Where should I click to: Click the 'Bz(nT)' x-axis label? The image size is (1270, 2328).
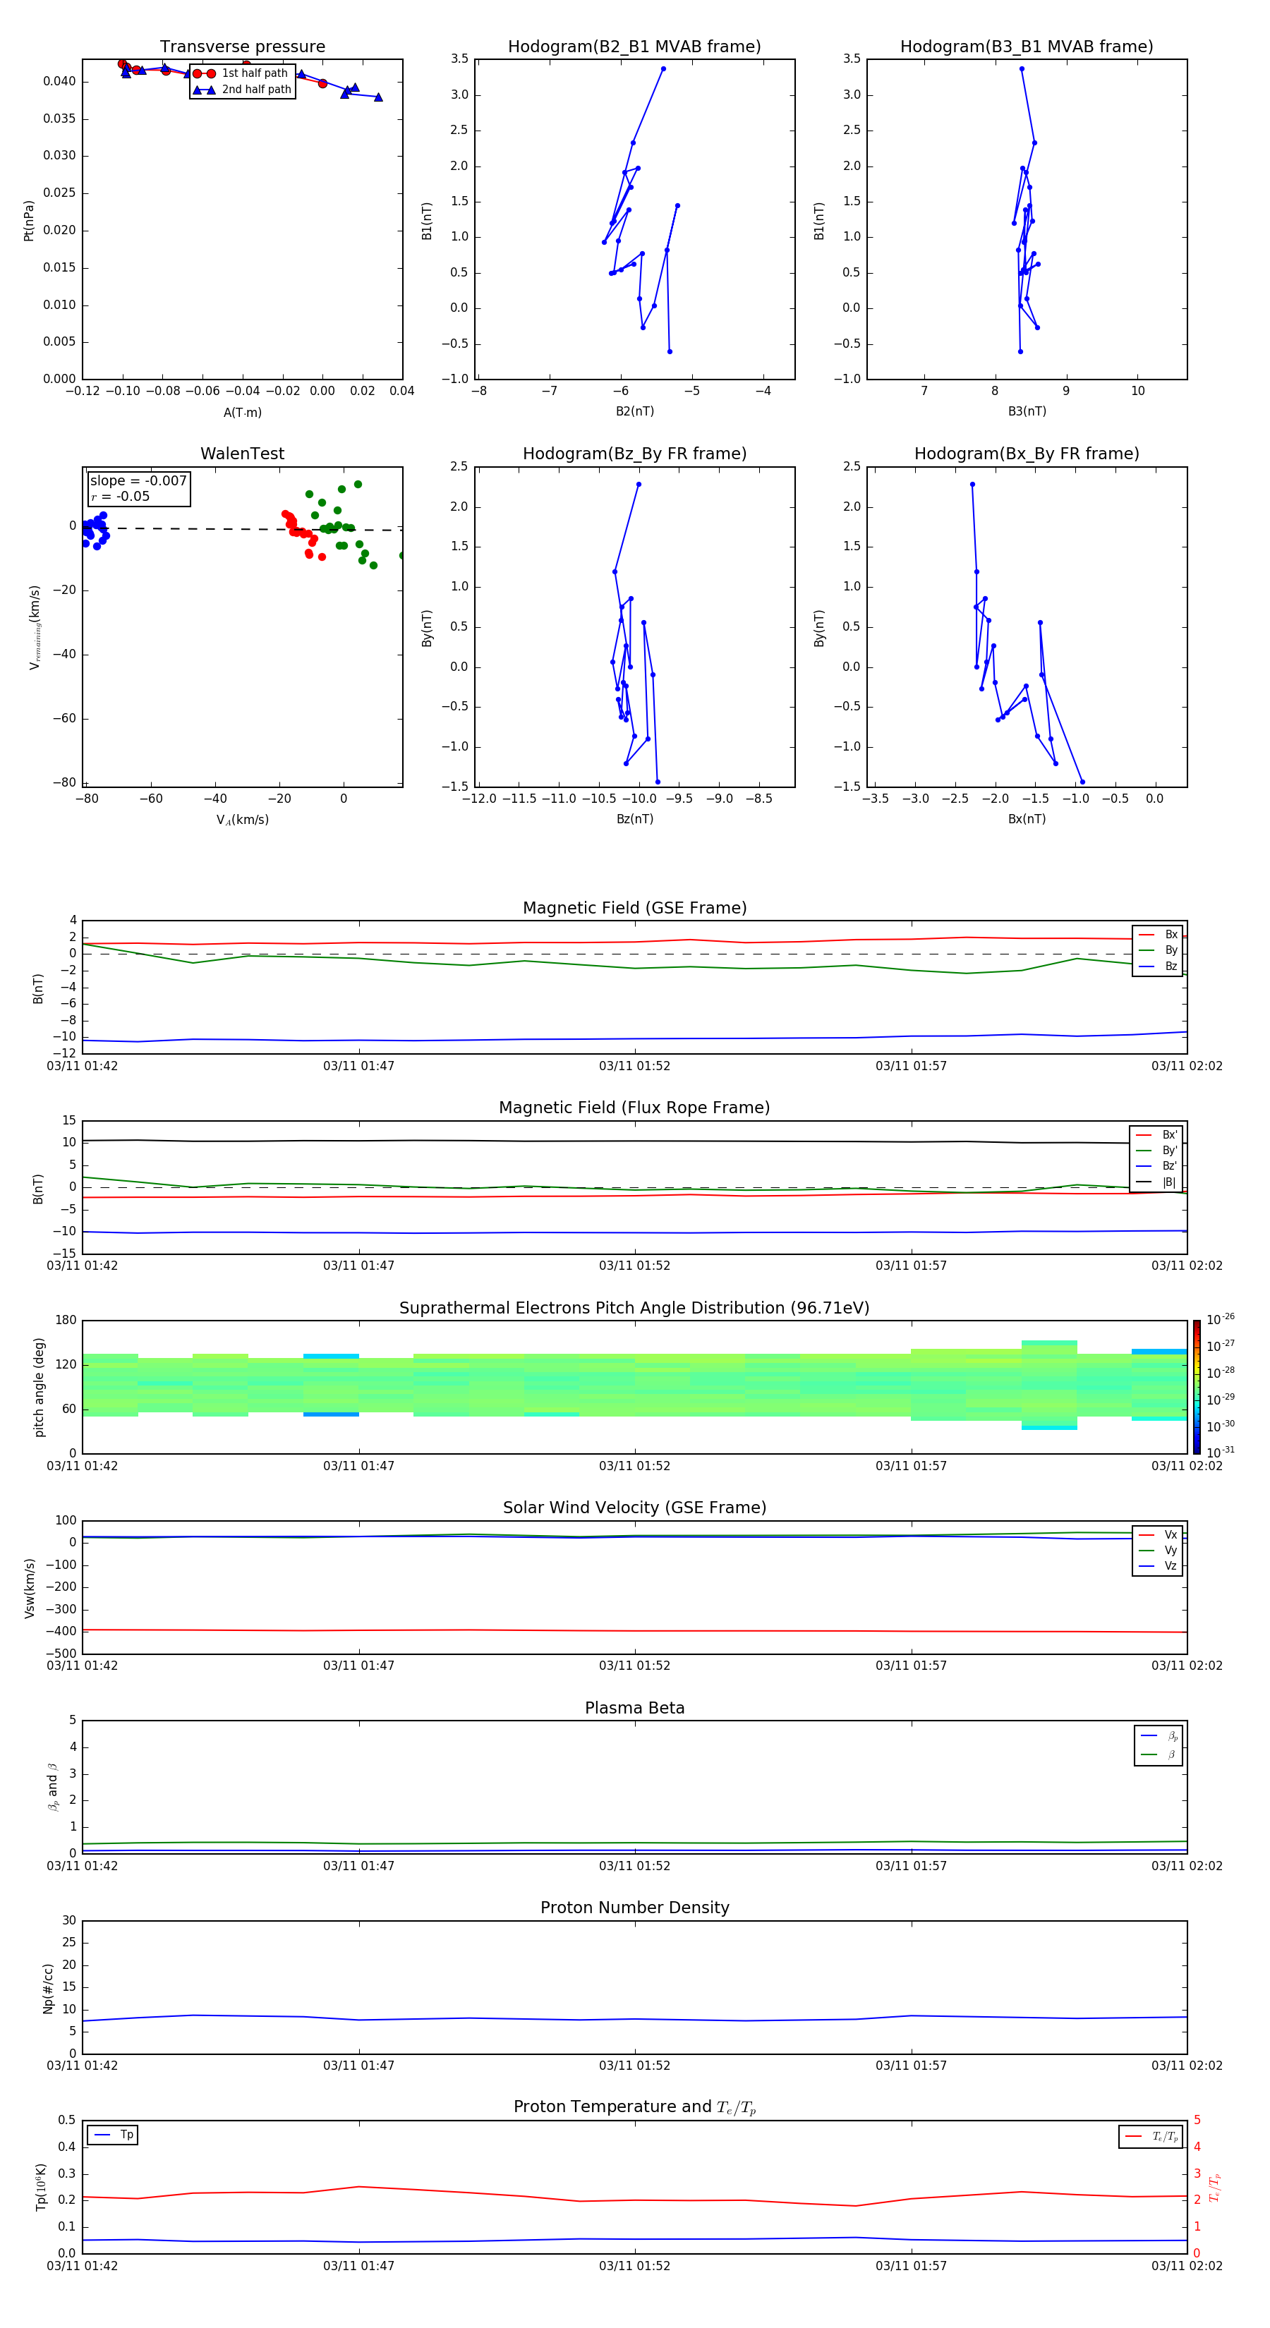tap(634, 819)
